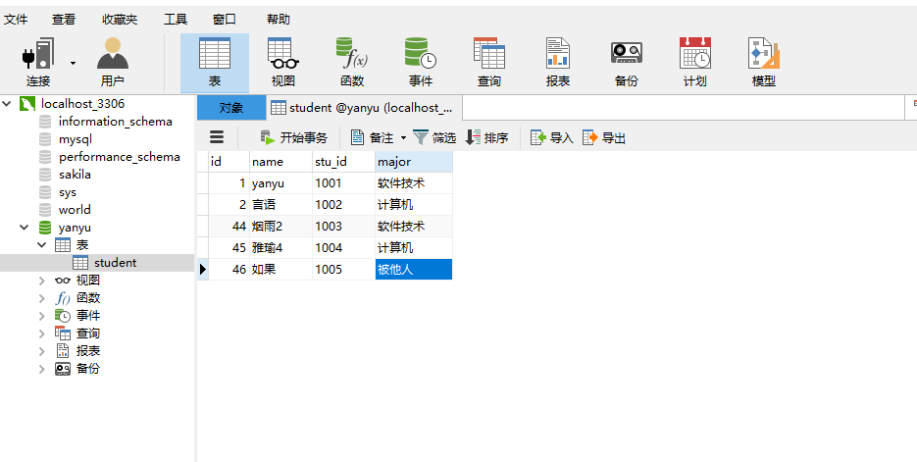Open the 备注 dropdown arrow
Screen dimensions: 917x462
pos(403,138)
